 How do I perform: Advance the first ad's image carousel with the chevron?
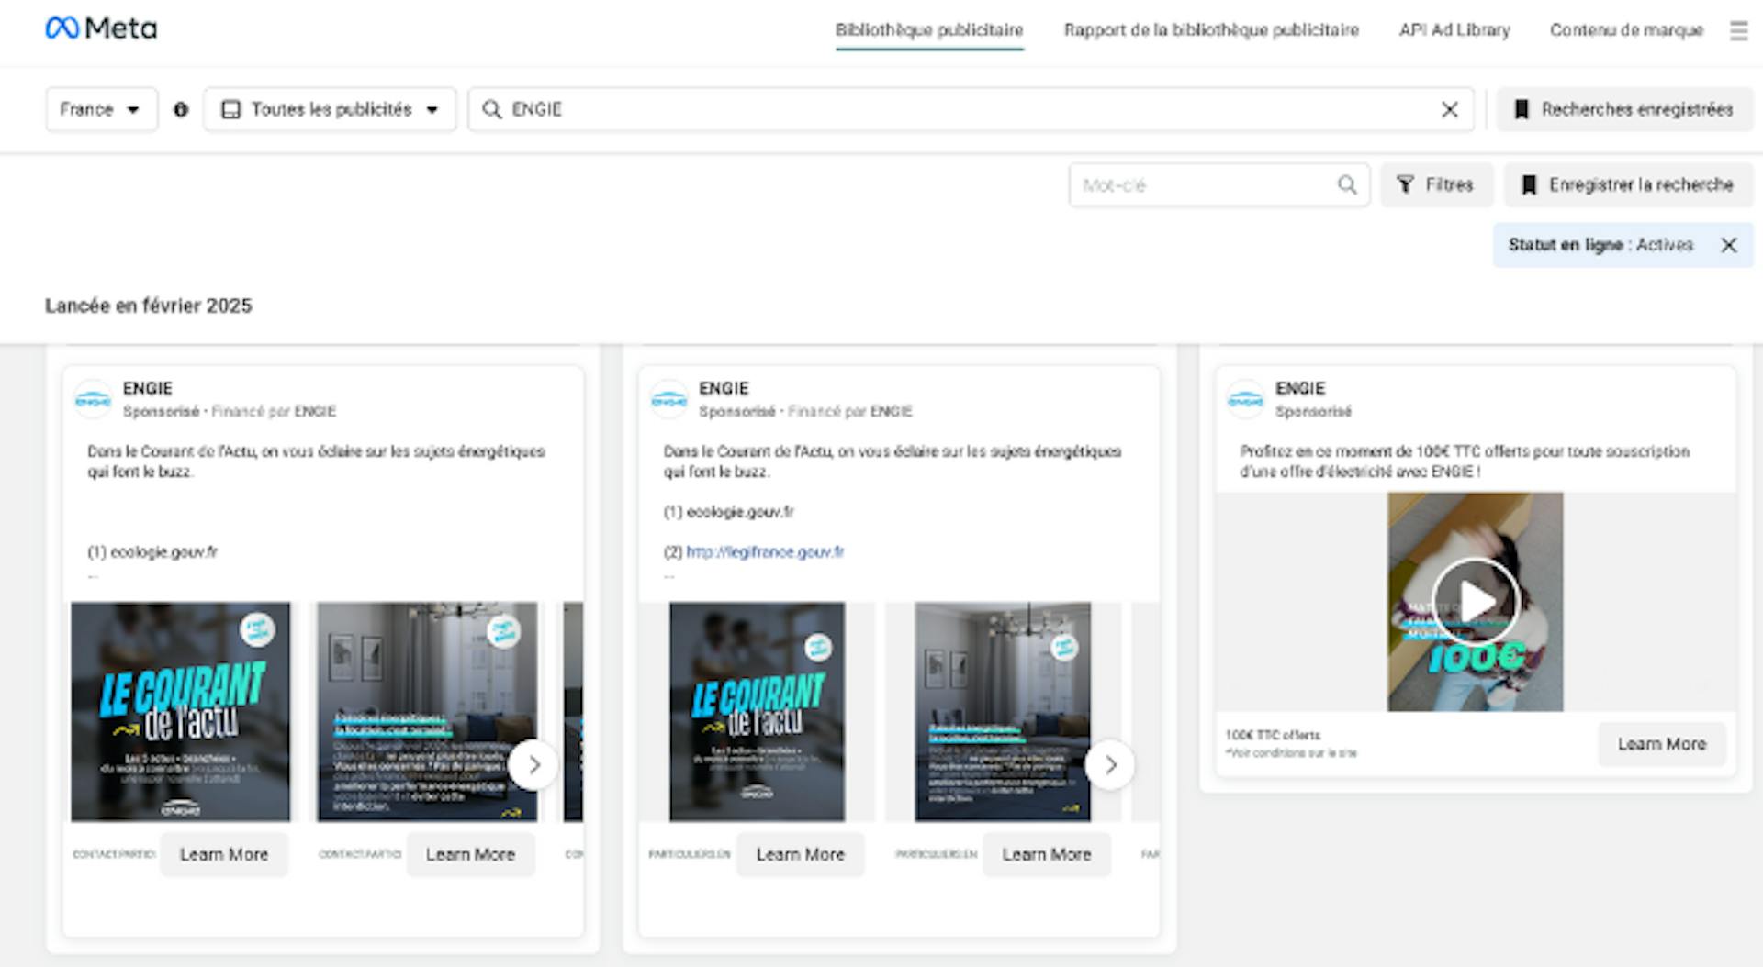pos(533,764)
